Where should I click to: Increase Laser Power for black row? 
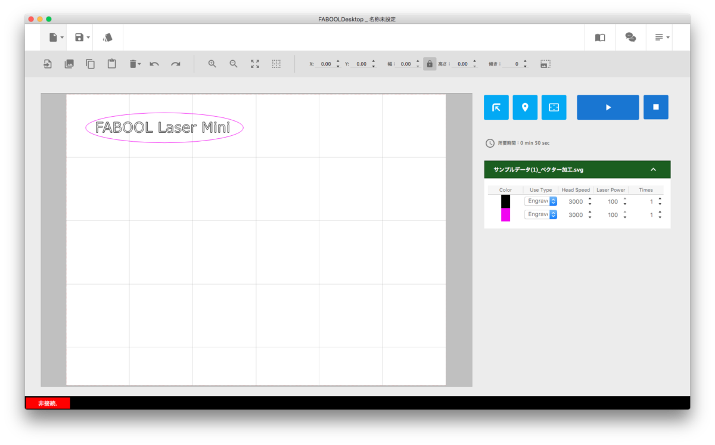coord(625,199)
